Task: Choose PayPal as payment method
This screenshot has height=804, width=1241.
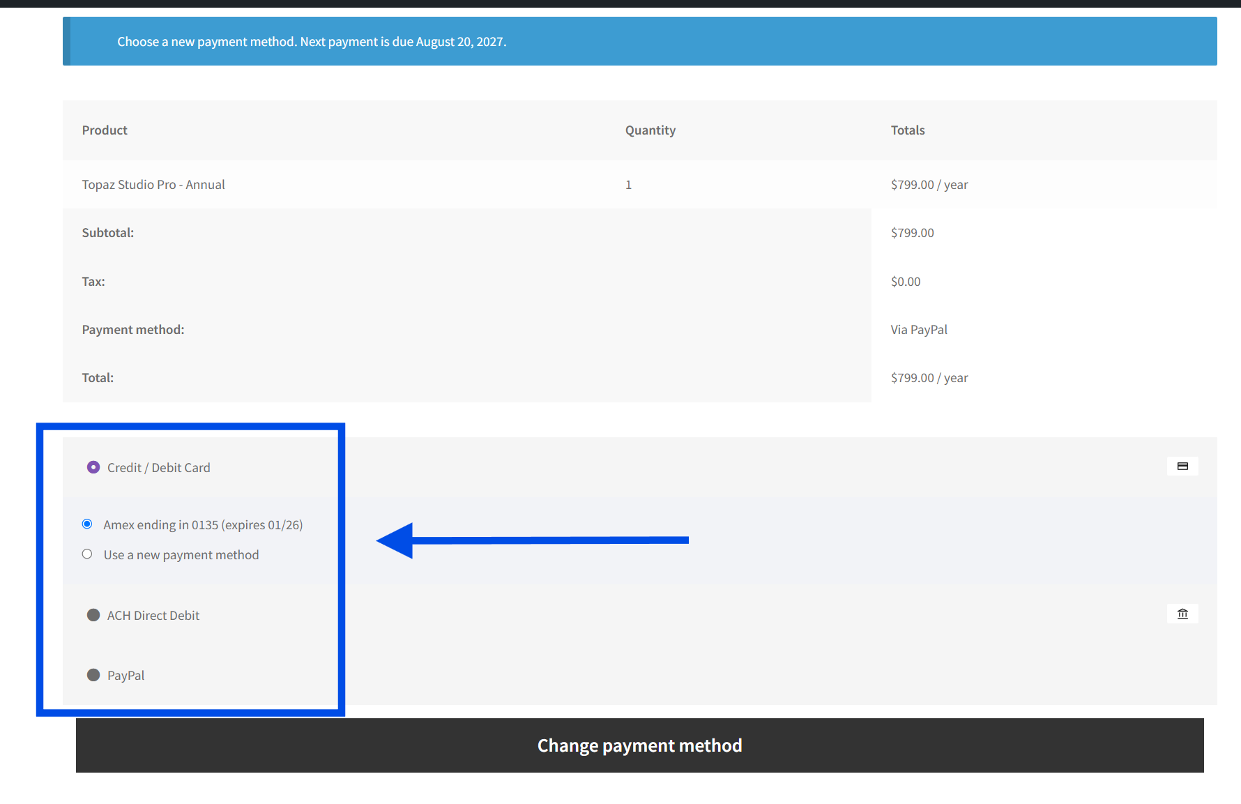Action: (93, 675)
